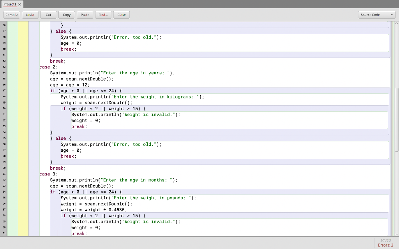Paste from the clipboard

click(x=85, y=14)
